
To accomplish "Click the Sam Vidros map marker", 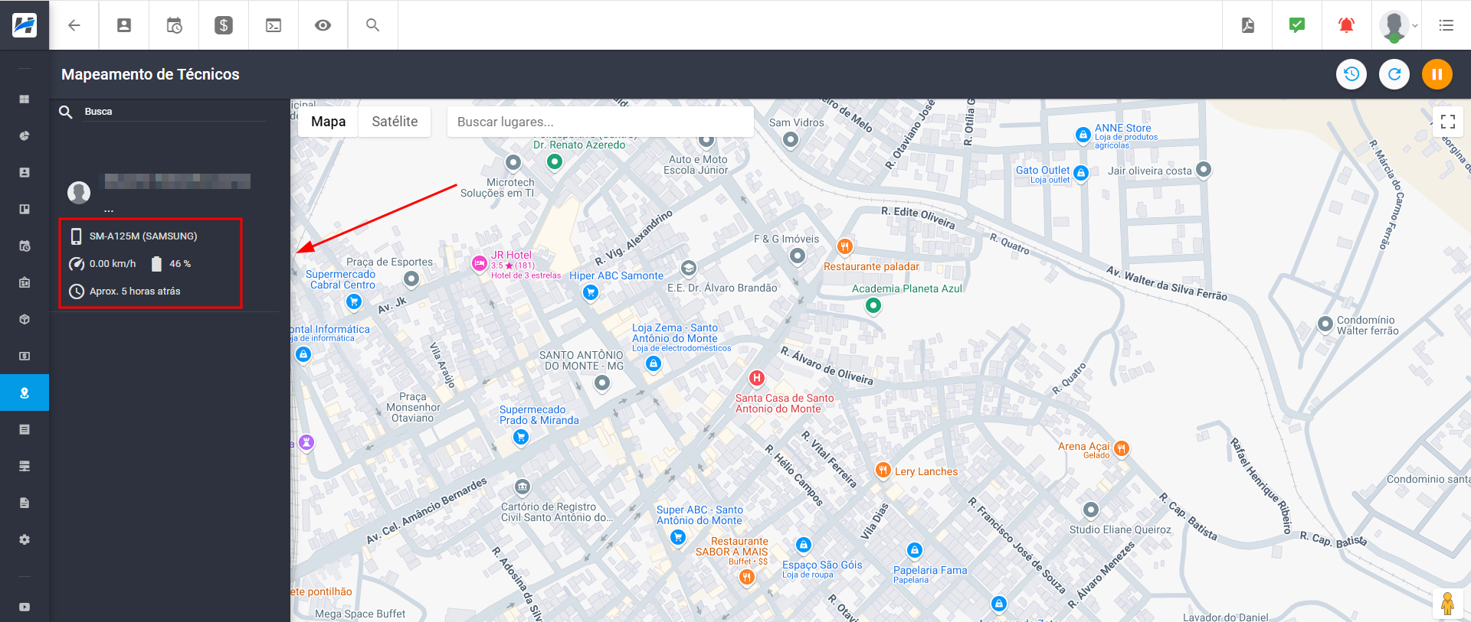I will click(791, 140).
